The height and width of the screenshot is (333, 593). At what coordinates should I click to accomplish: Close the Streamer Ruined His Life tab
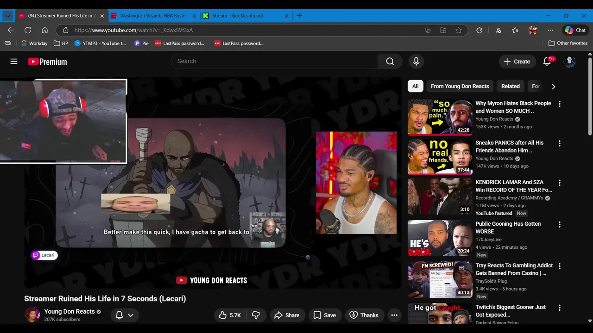point(102,16)
